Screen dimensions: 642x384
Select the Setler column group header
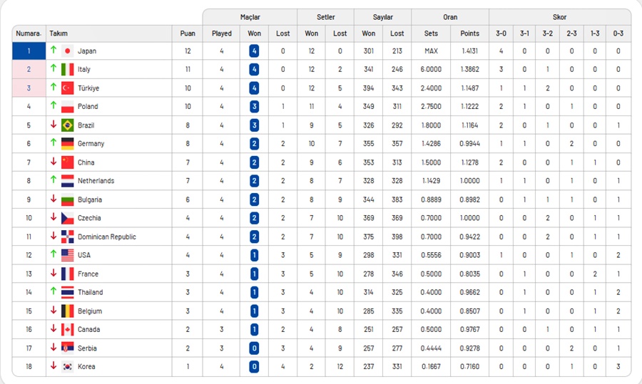(325, 17)
